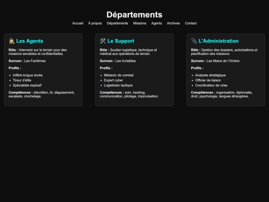Viewport: 269px width, 202px height.
Task: Go to the À propos page
Action: click(95, 23)
